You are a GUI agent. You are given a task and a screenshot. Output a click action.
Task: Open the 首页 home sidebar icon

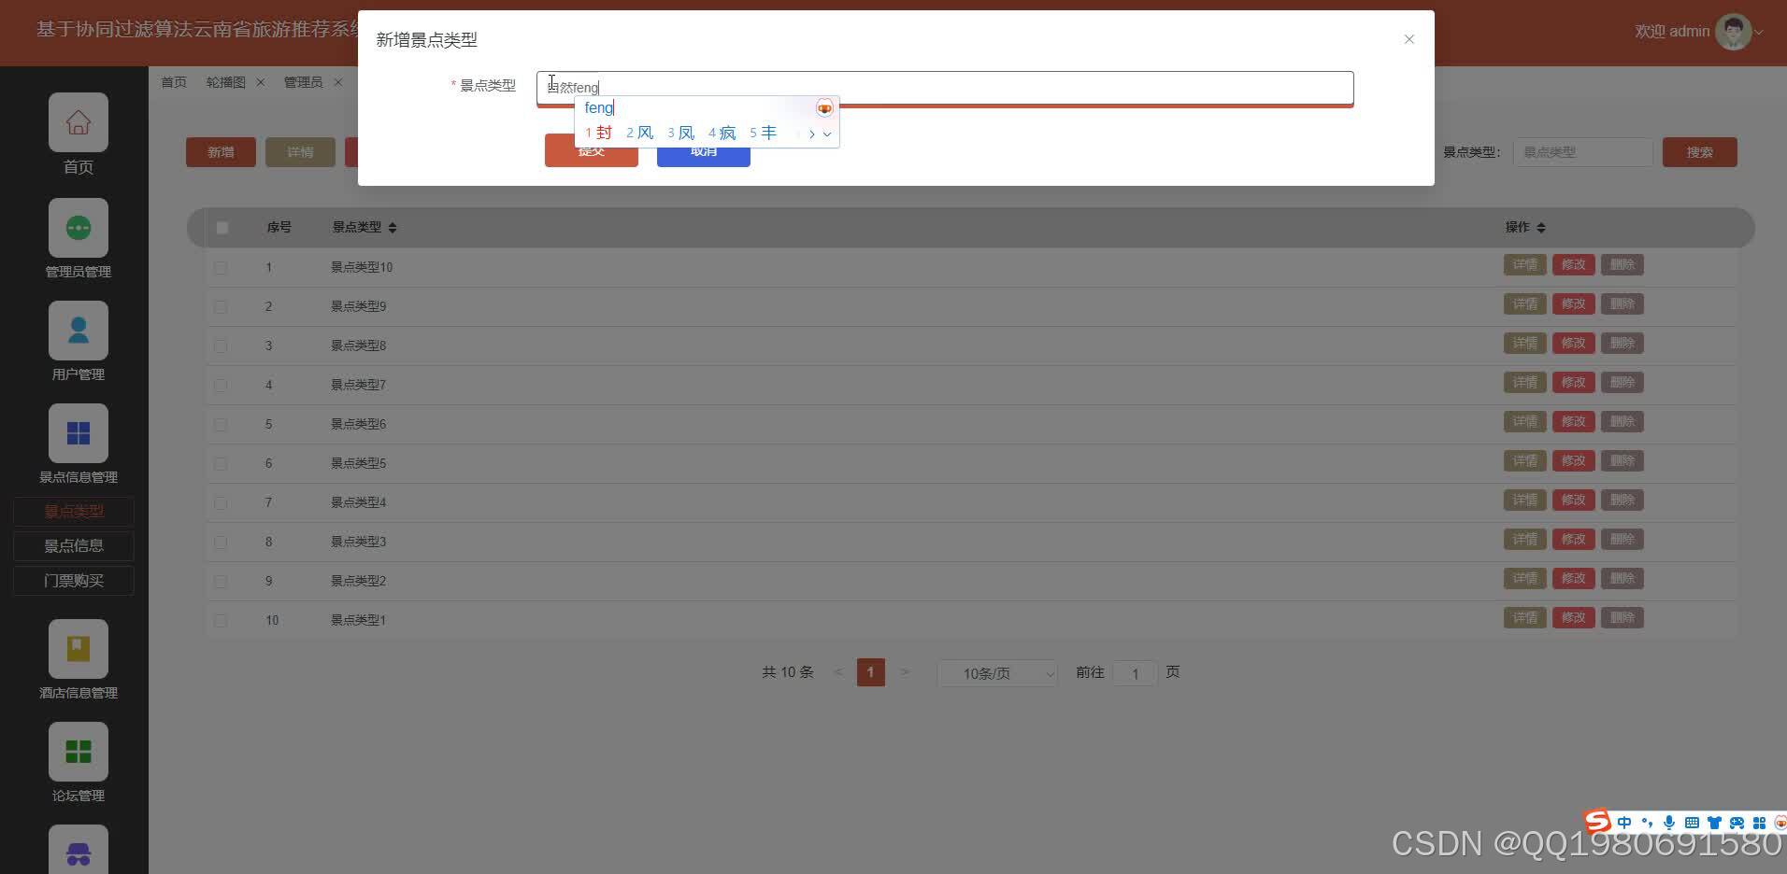(x=79, y=122)
